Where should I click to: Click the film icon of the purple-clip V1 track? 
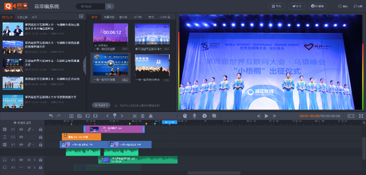[4, 129]
